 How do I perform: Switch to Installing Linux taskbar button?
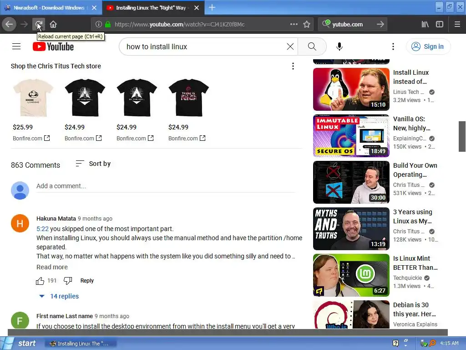[x=80, y=344]
